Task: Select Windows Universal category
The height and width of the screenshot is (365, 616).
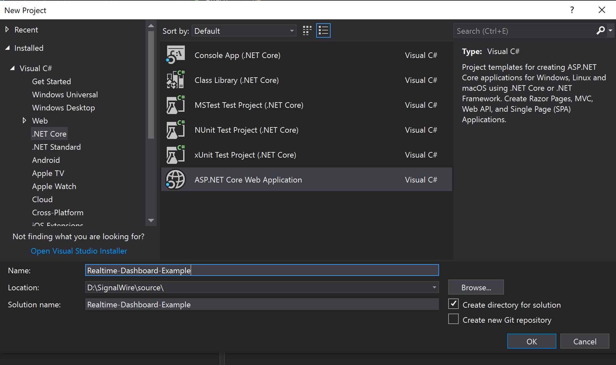Action: 65,94
